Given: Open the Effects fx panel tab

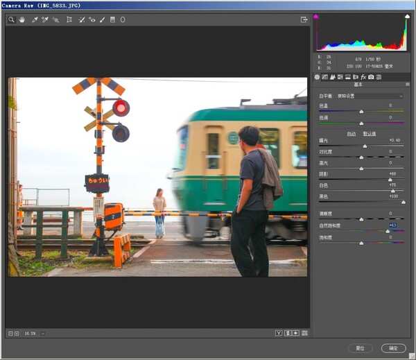Looking at the screenshot, I should pos(363,77).
